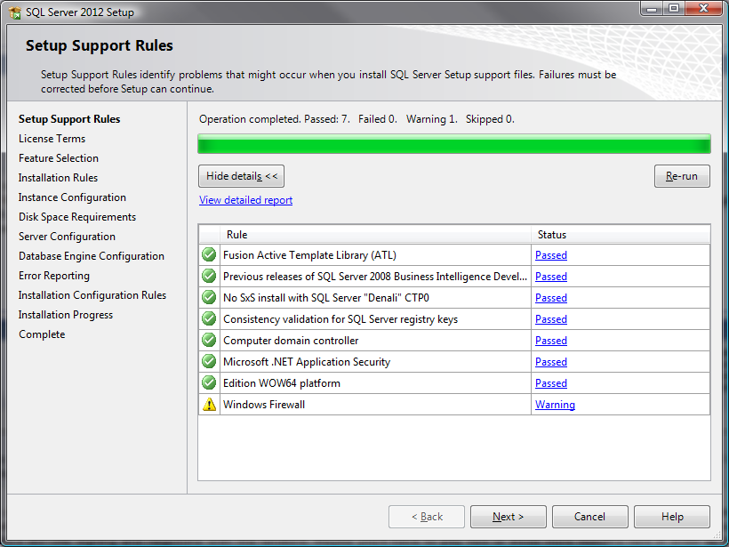Open Passed status for Consistency validation rule
This screenshot has height=547, width=729.
pyautogui.click(x=551, y=319)
